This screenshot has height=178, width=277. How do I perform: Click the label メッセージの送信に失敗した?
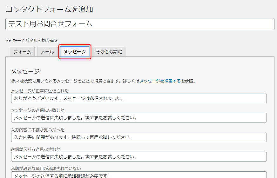coord(38,110)
